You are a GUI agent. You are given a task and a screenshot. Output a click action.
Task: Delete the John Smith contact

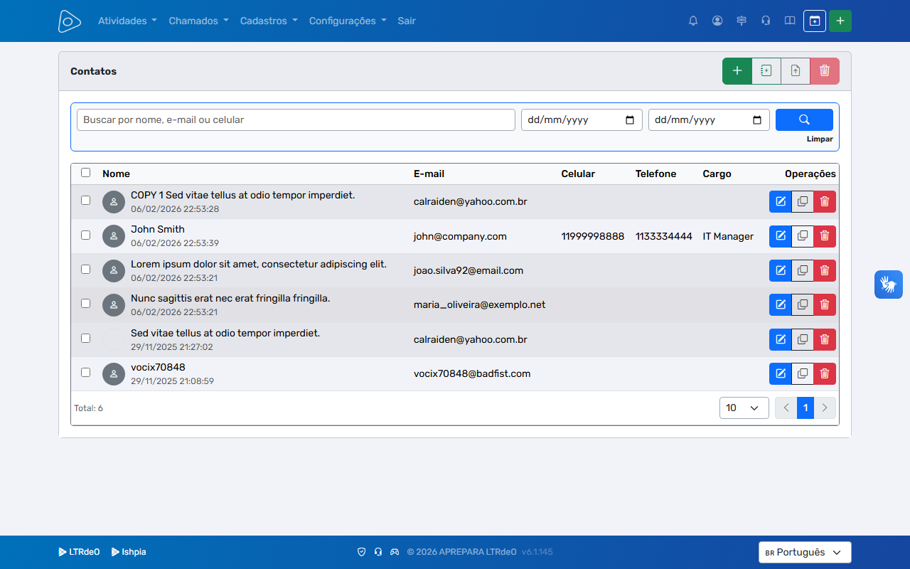click(x=825, y=236)
